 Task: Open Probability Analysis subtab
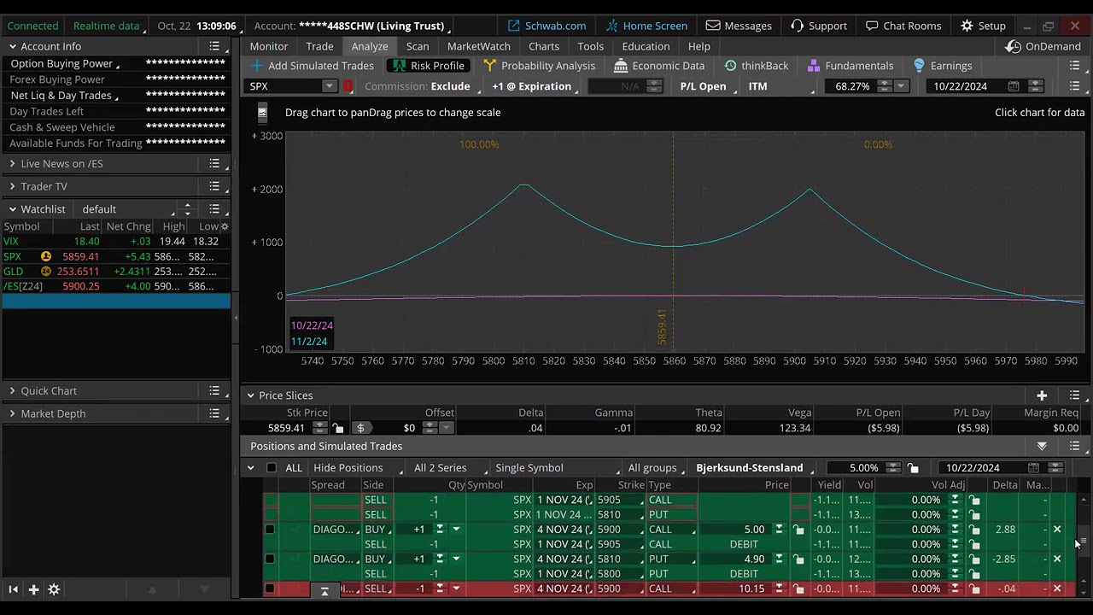point(539,66)
